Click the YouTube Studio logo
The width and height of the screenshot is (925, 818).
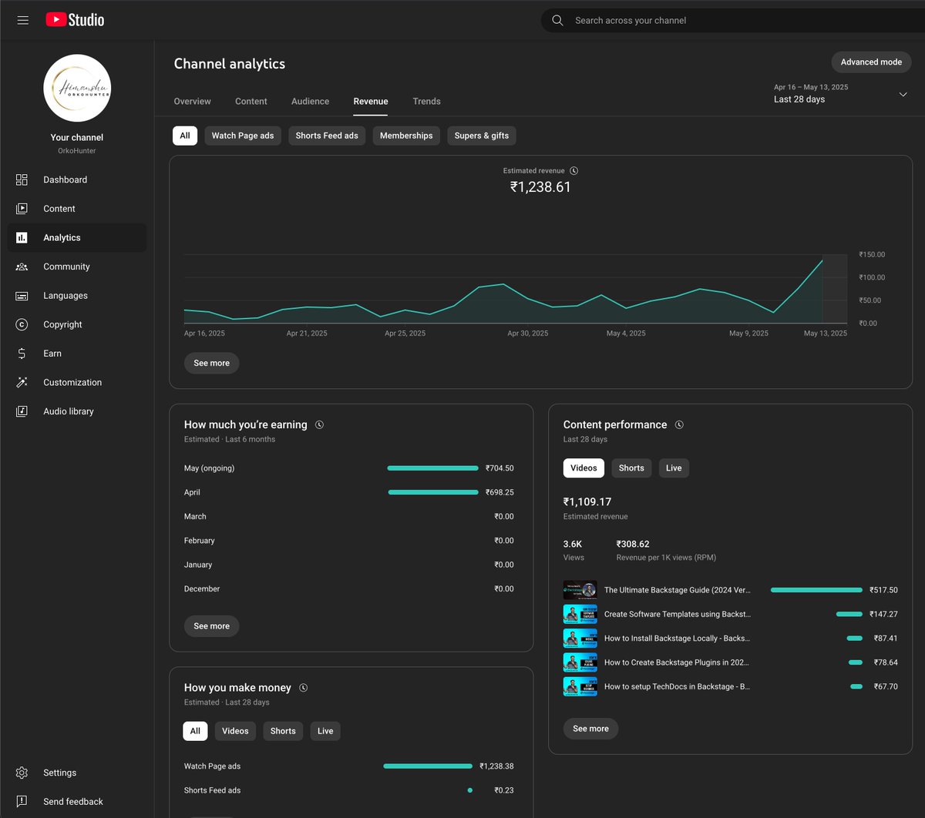point(75,20)
